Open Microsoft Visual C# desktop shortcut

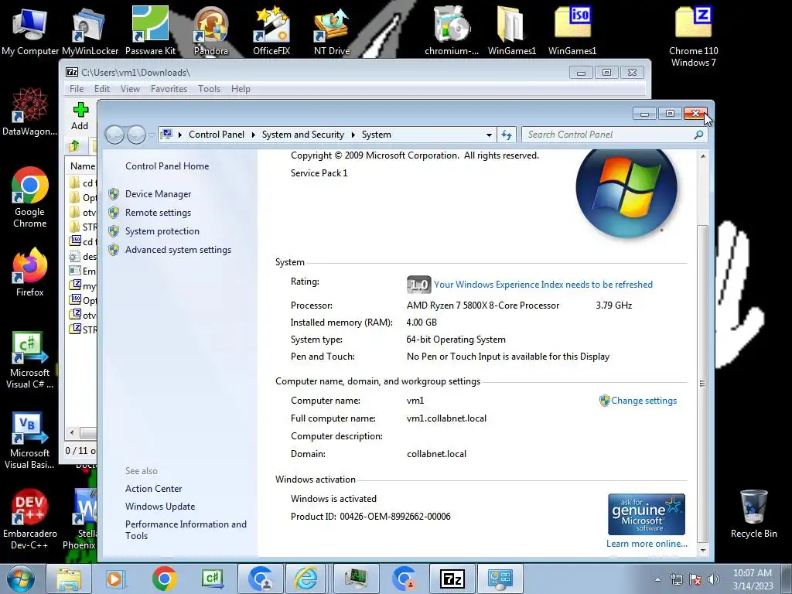pos(29,360)
